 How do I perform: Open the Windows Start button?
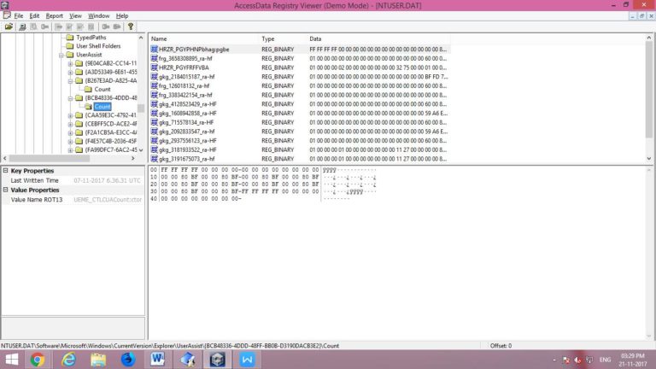[x=12, y=360]
